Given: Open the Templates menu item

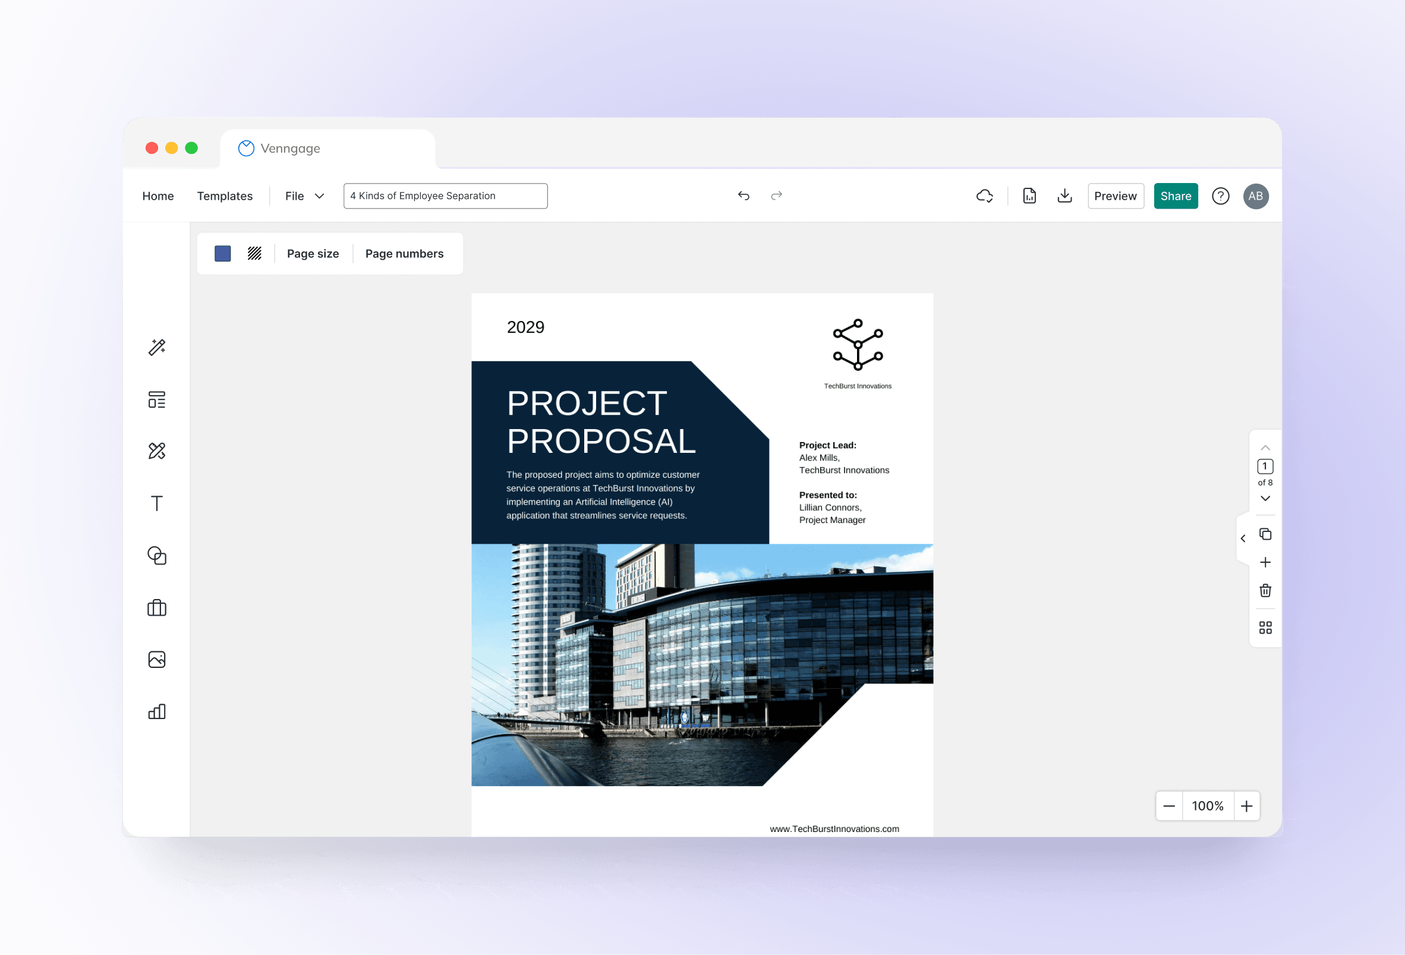Looking at the screenshot, I should 225,196.
